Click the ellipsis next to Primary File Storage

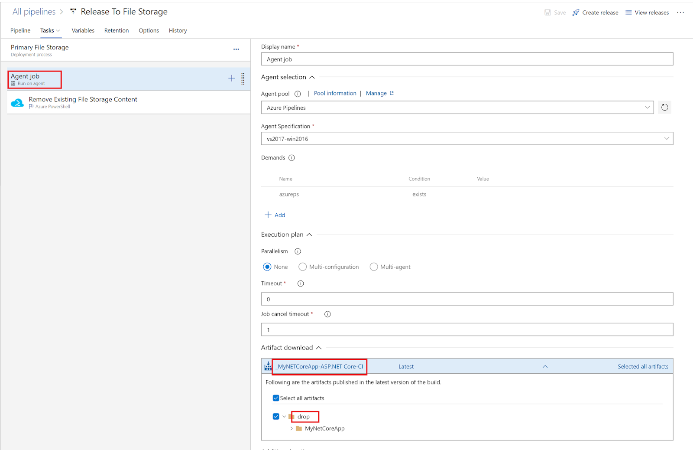236,49
